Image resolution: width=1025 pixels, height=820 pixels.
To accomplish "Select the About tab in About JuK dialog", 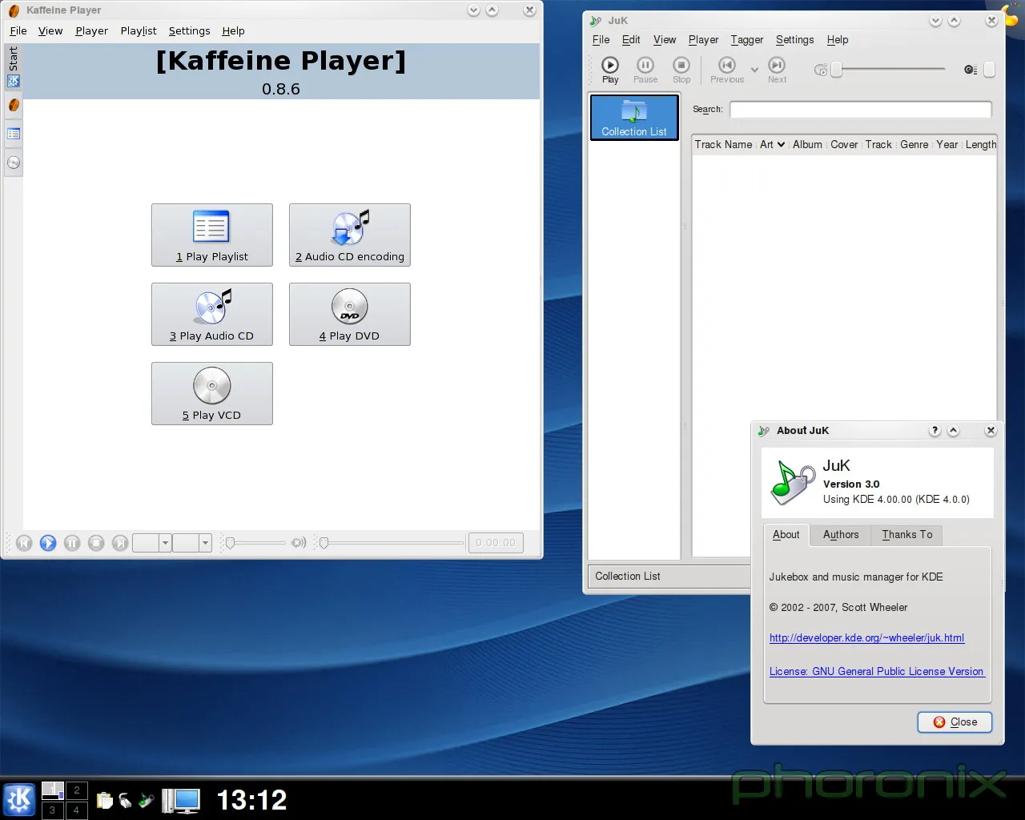I will 786,535.
